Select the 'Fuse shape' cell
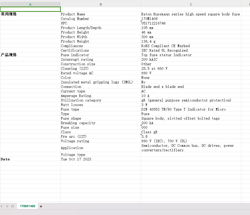The width and height of the screenshot is (250, 215). click(x=101, y=118)
